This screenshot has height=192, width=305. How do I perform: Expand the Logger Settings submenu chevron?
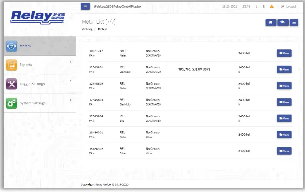point(71,81)
